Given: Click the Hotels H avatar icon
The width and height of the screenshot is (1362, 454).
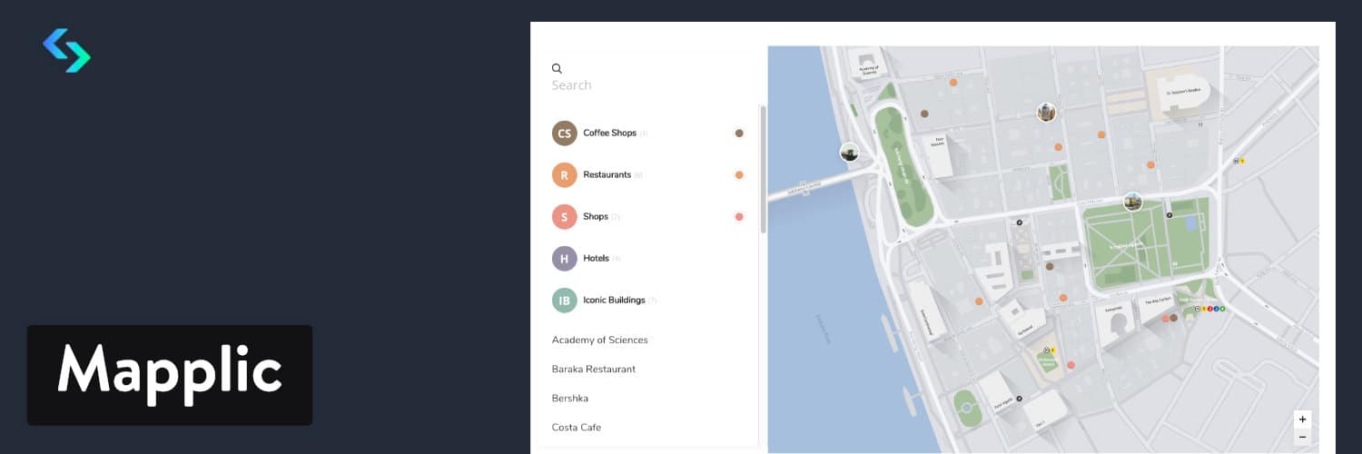Looking at the screenshot, I should click(x=564, y=259).
